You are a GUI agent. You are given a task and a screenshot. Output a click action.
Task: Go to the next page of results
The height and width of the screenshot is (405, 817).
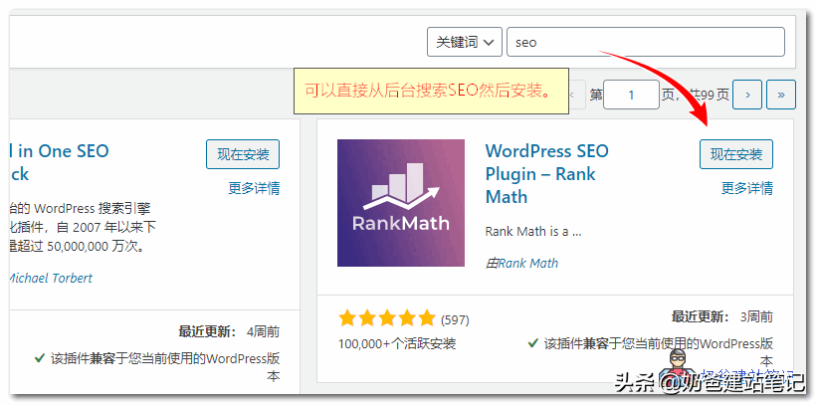pos(747,95)
